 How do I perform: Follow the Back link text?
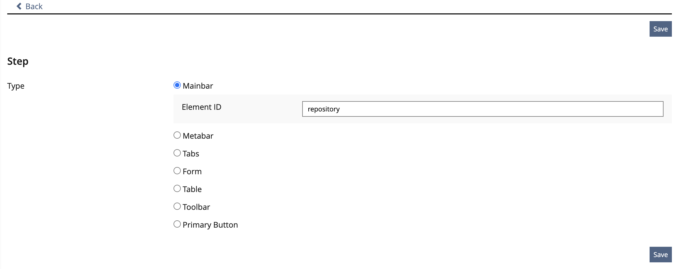click(x=34, y=6)
